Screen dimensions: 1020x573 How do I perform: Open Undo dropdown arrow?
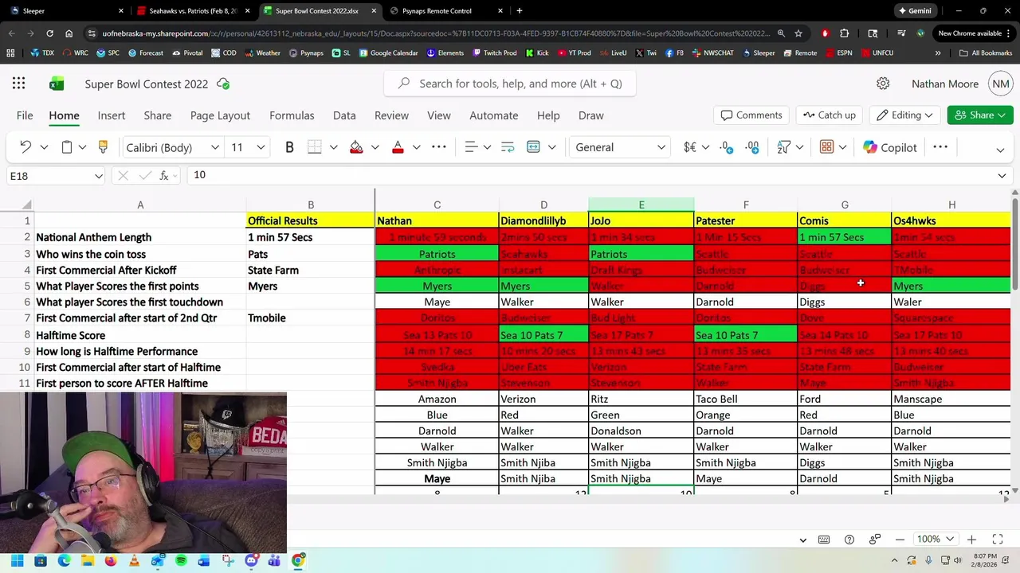pyautogui.click(x=44, y=147)
